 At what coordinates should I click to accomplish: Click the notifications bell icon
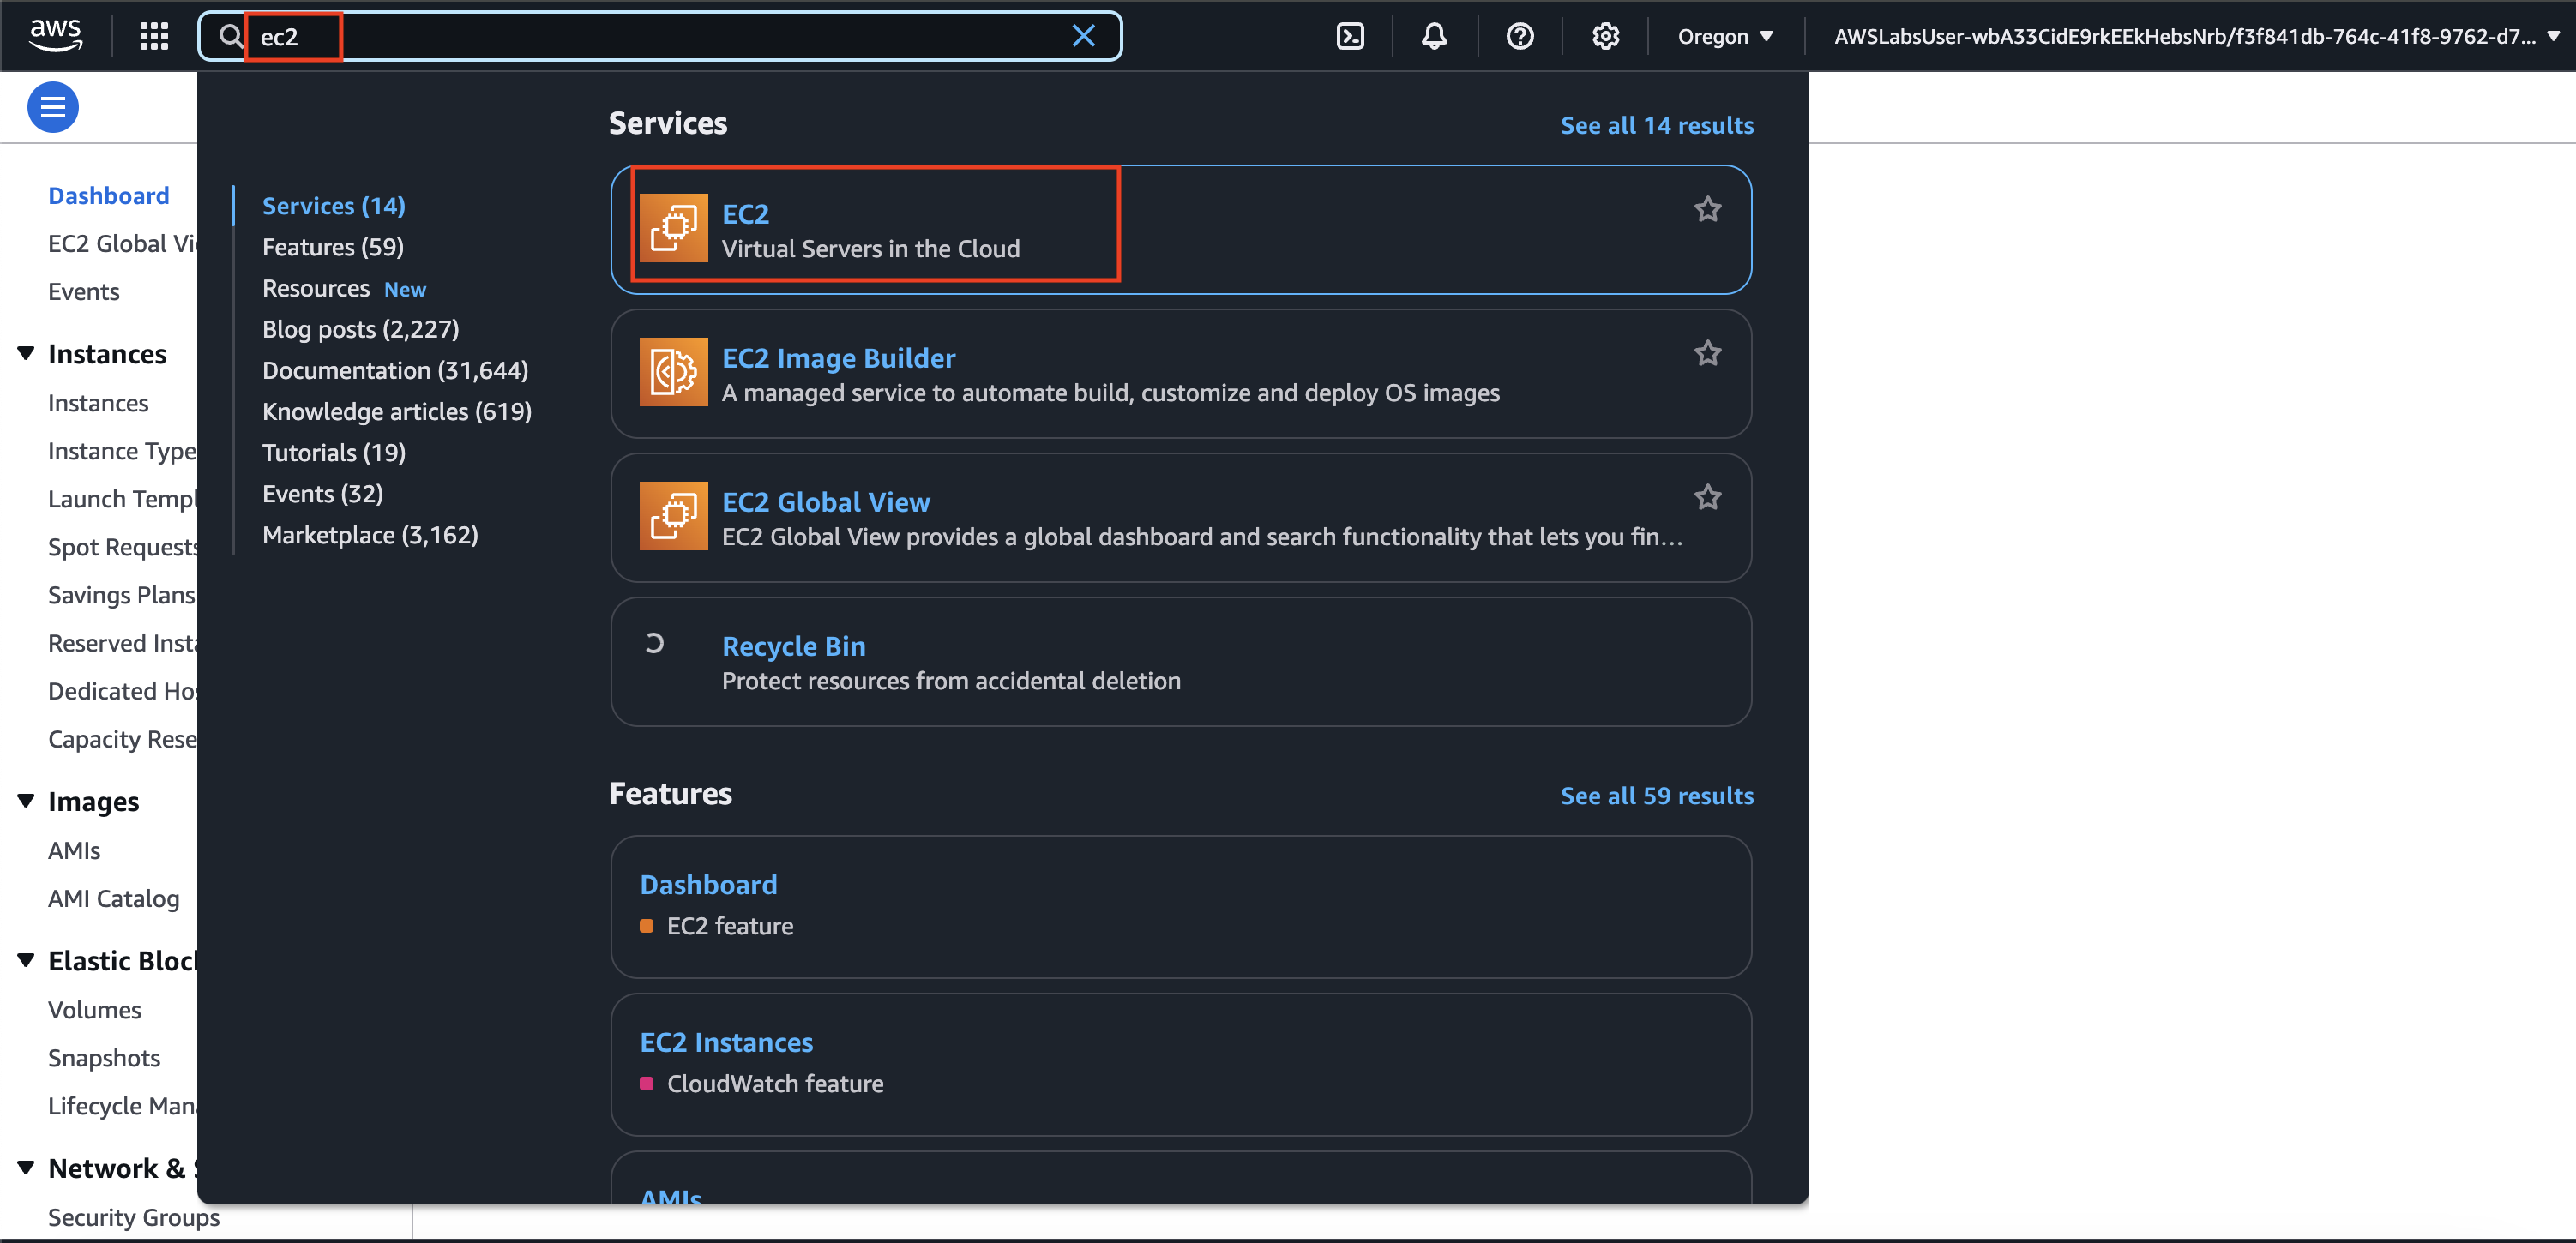coord(1434,36)
